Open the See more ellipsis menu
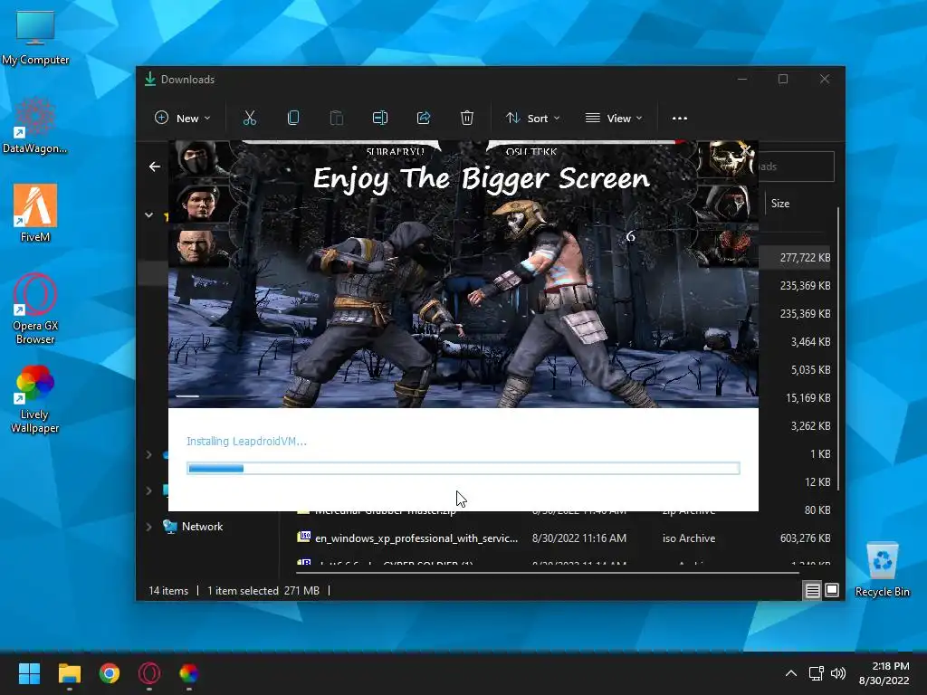 [x=680, y=119]
